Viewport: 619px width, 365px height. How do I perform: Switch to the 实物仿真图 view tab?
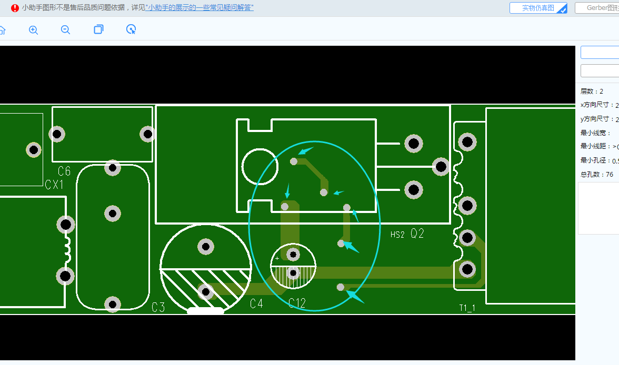coord(538,8)
